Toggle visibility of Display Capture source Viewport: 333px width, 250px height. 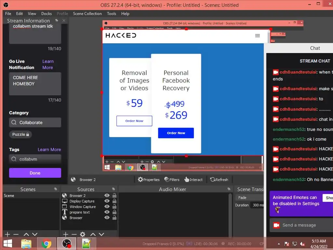pos(107,201)
